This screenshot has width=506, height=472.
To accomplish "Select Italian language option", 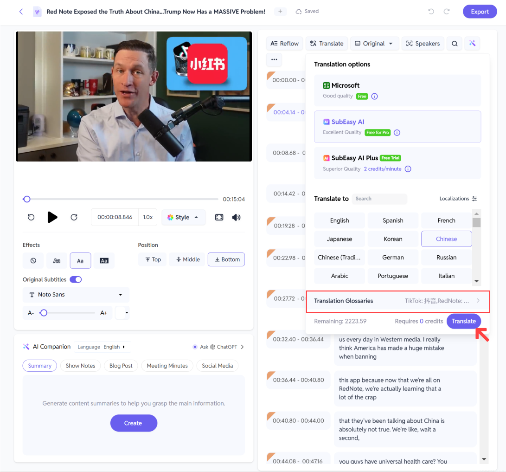I will [446, 276].
